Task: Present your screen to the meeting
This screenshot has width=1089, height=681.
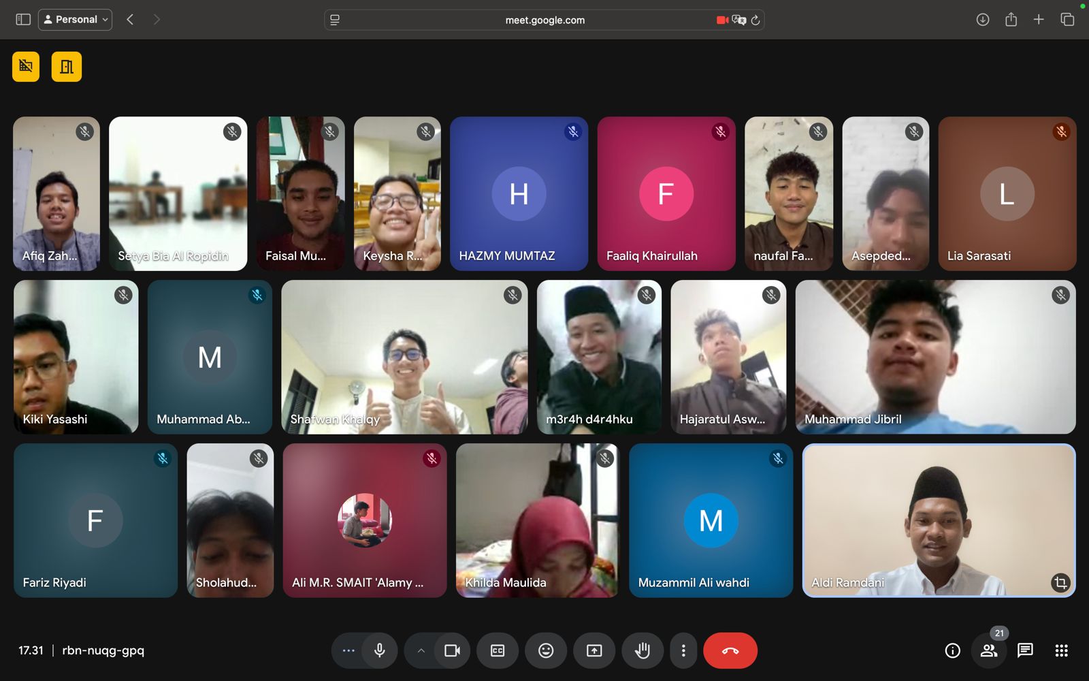Action: 594,650
